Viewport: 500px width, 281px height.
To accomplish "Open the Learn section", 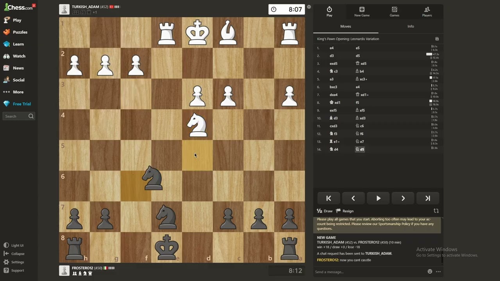I will tap(18, 44).
